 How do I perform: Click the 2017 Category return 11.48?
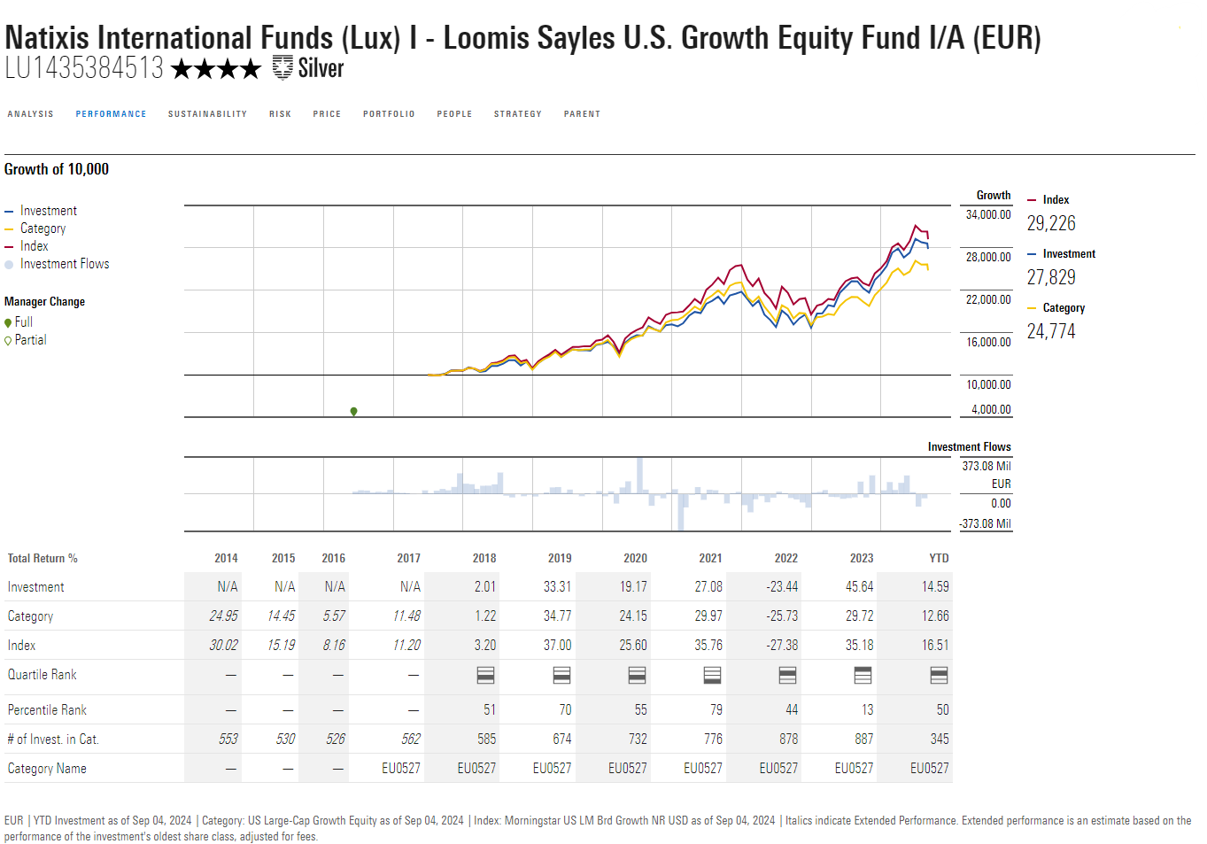(x=406, y=616)
